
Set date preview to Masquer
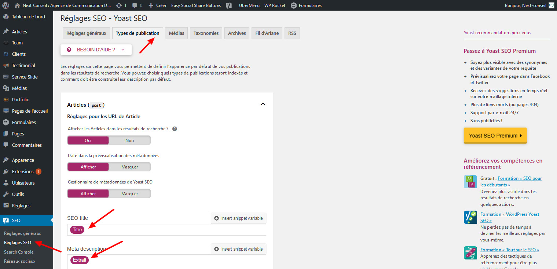coord(129,167)
